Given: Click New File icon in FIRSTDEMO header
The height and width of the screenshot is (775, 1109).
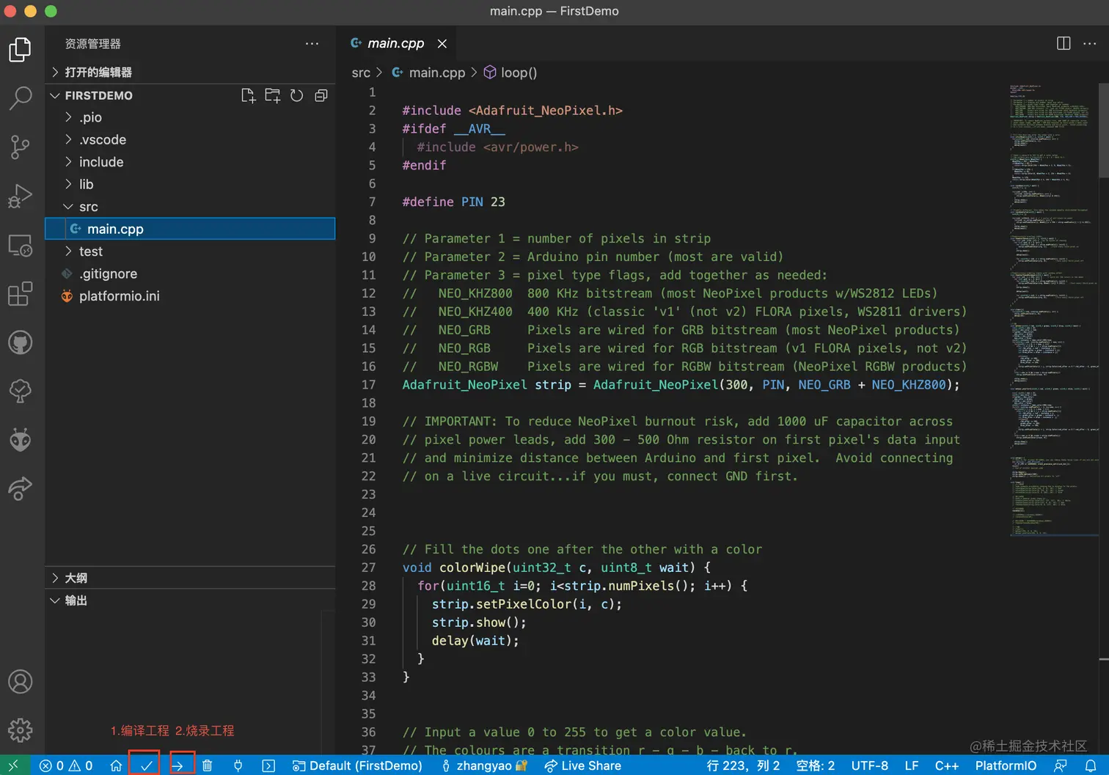Looking at the screenshot, I should [249, 95].
